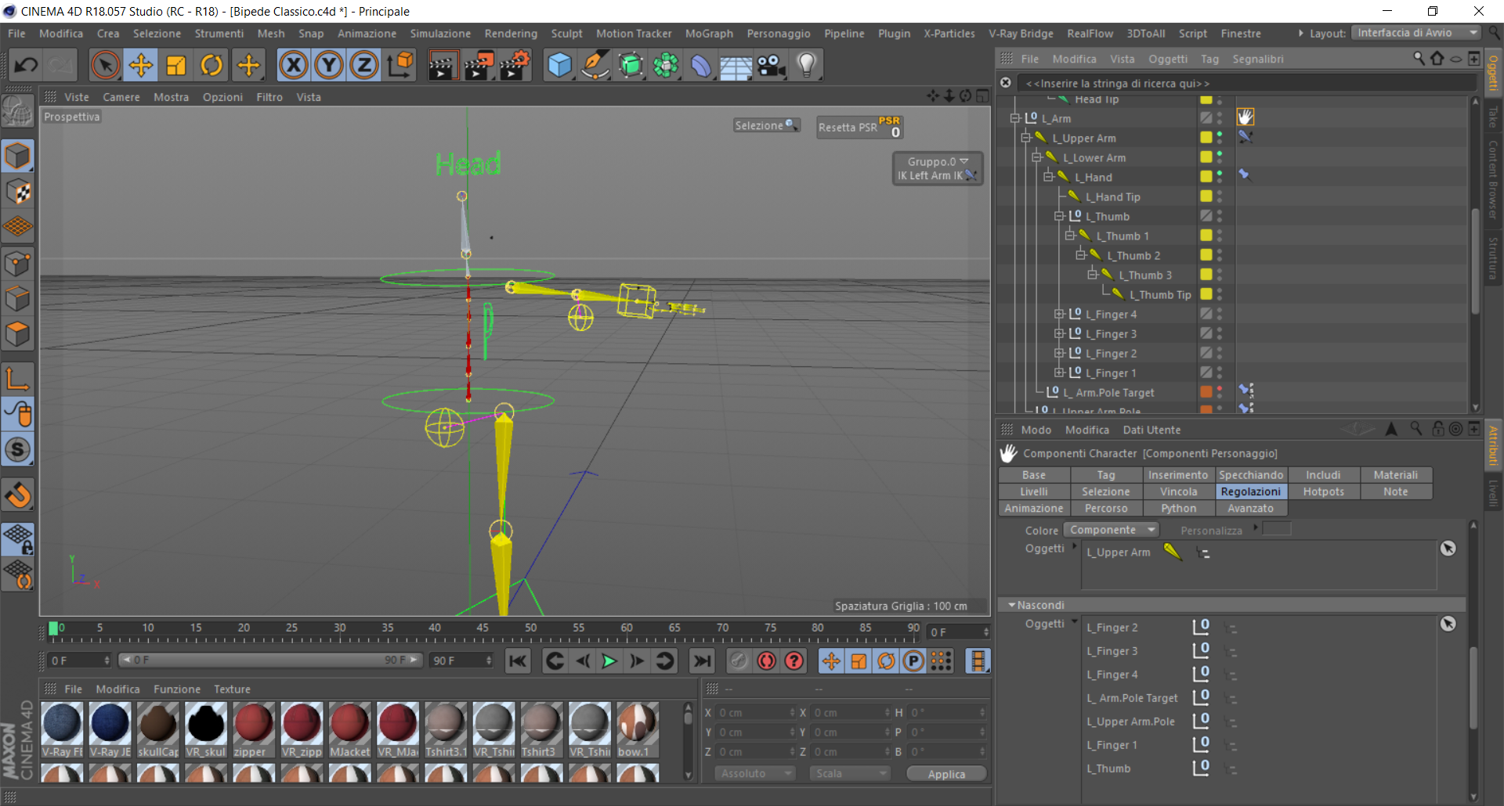This screenshot has width=1504, height=806.
Task: Switch to Regolazioni tab
Action: point(1250,491)
